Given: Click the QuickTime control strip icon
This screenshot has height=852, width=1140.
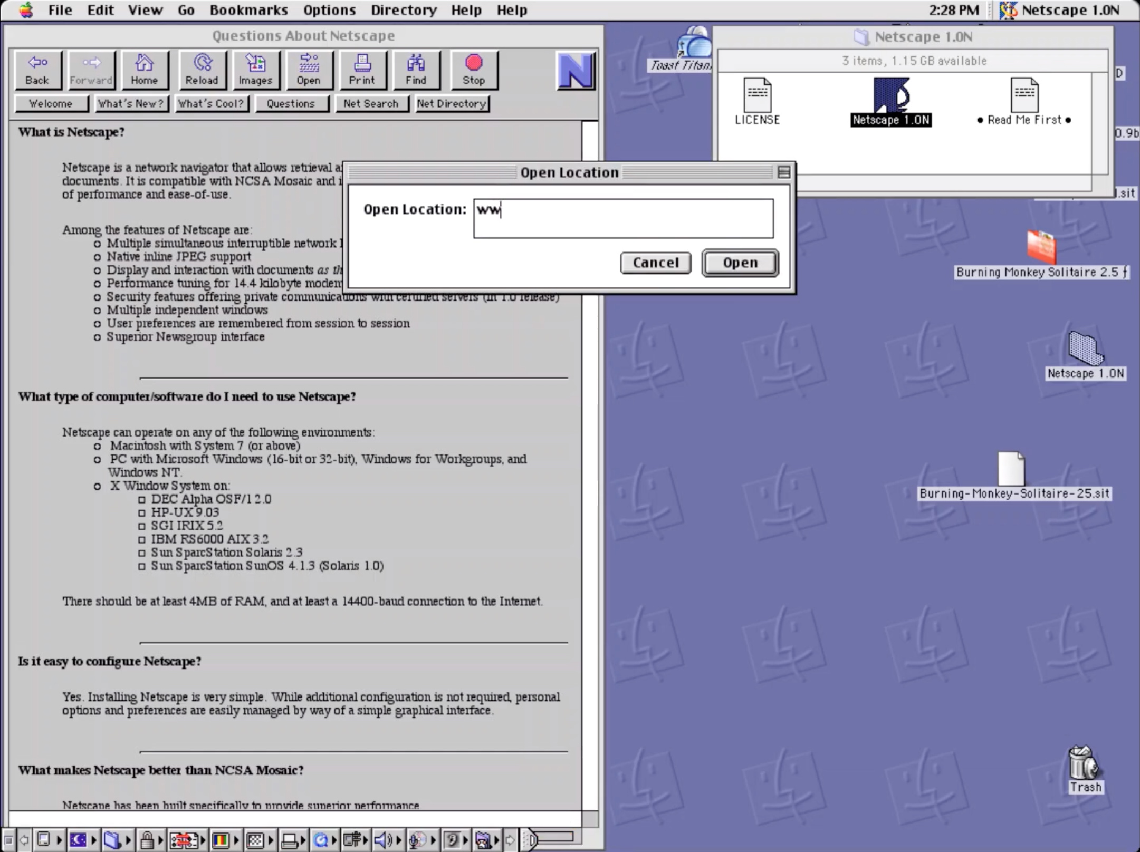Looking at the screenshot, I should tap(320, 840).
